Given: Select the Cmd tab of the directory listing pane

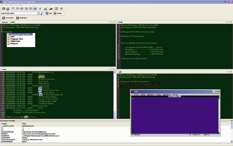Looking at the screenshot, I should (x=4, y=69).
